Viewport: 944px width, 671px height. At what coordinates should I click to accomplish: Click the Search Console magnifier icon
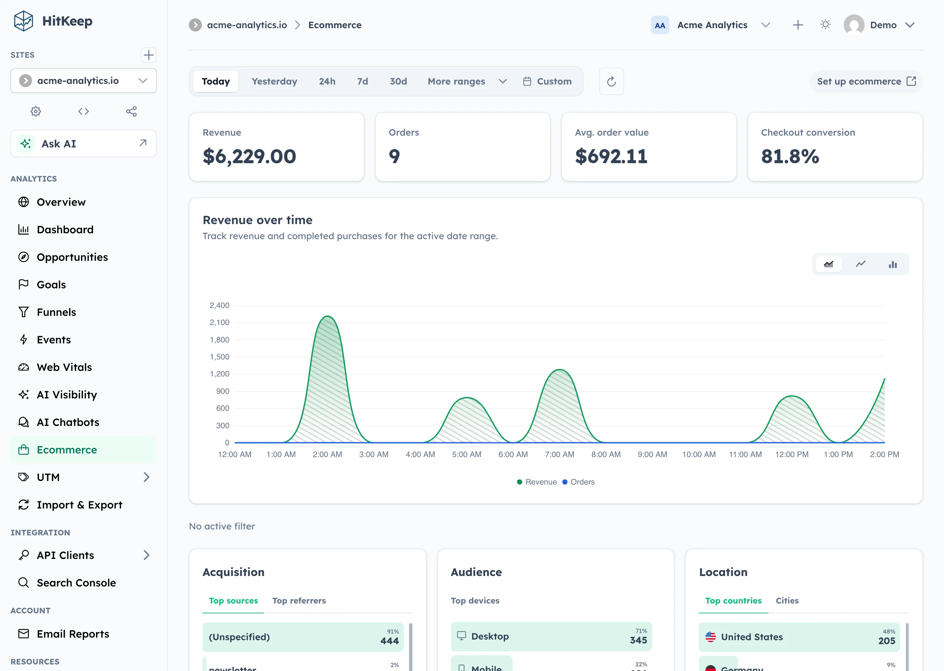[24, 583]
